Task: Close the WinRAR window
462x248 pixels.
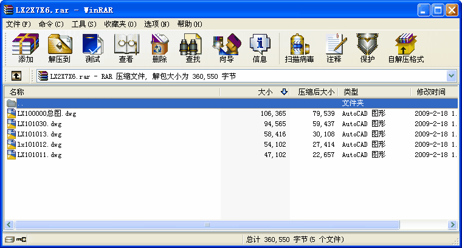Action: pyautogui.click(x=452, y=10)
